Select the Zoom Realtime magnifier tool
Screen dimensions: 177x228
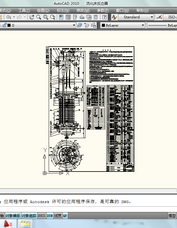point(39,17)
